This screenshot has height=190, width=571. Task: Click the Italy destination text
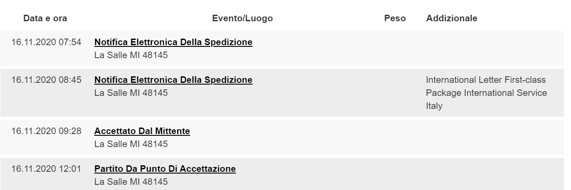click(x=434, y=106)
